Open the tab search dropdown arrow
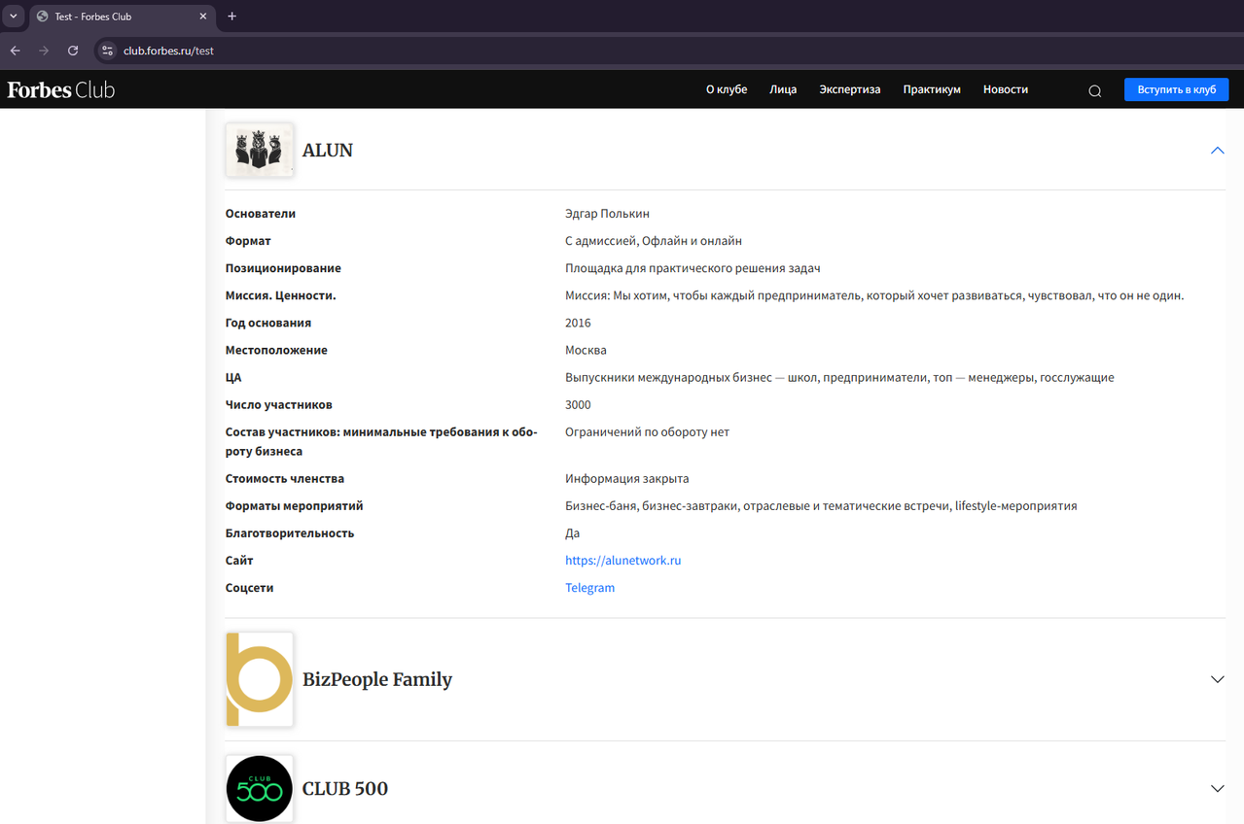This screenshot has height=824, width=1244. pyautogui.click(x=13, y=17)
